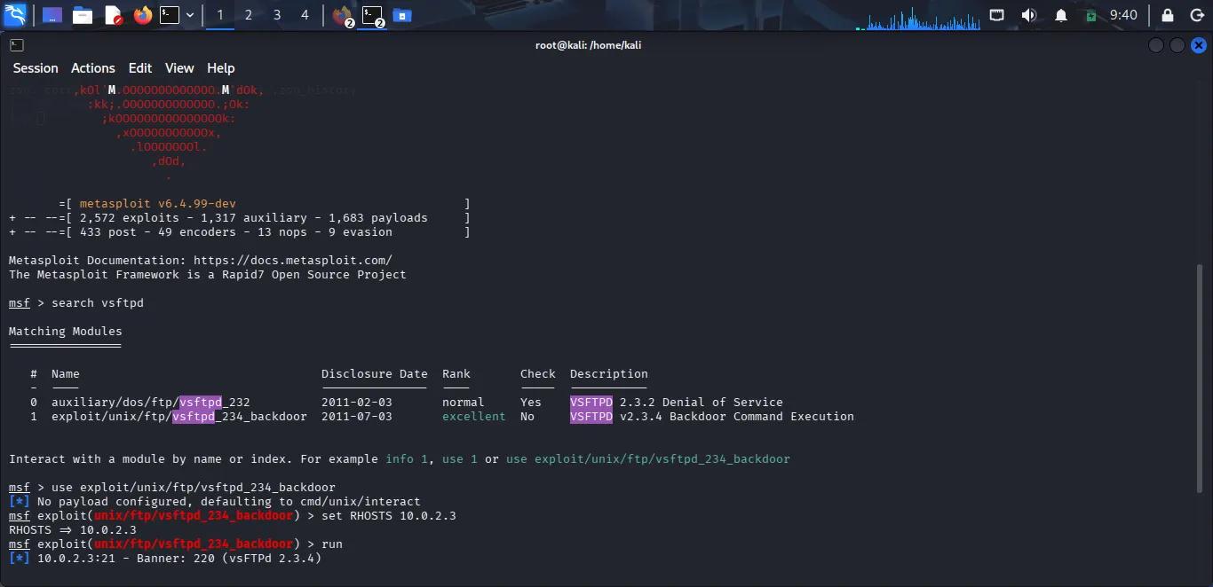Launch Firefox from the panel launcher
Image resolution: width=1213 pixels, height=587 pixels.
[142, 15]
